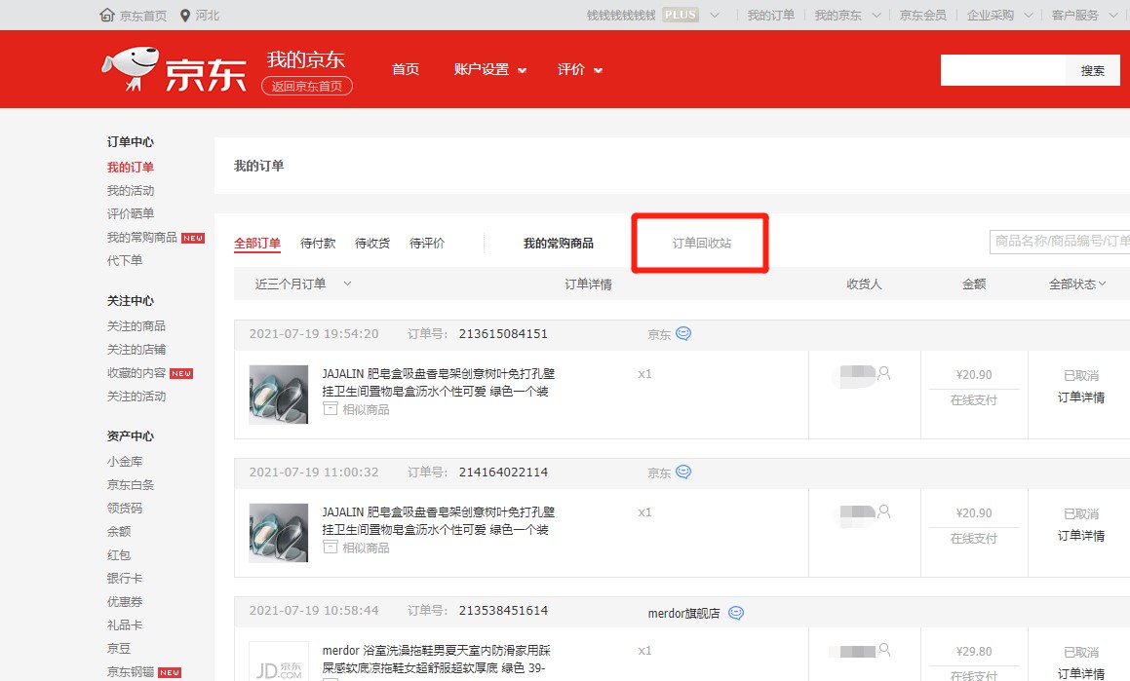Open 订单详情 for the merdor order
The width and height of the screenshot is (1130, 681).
pyautogui.click(x=1081, y=673)
